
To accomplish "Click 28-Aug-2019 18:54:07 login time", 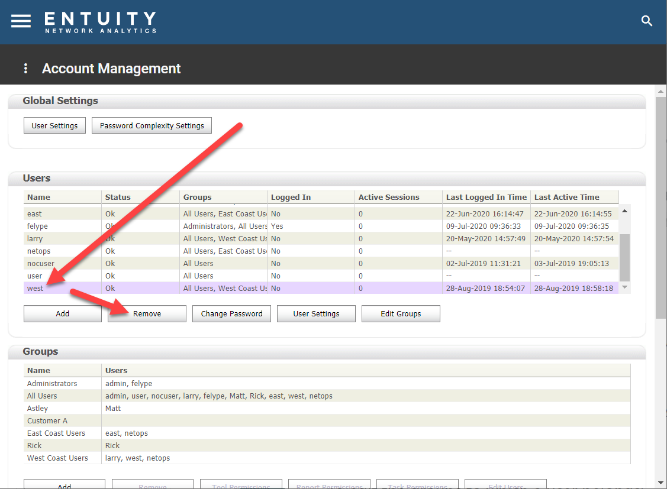I will click(x=485, y=288).
